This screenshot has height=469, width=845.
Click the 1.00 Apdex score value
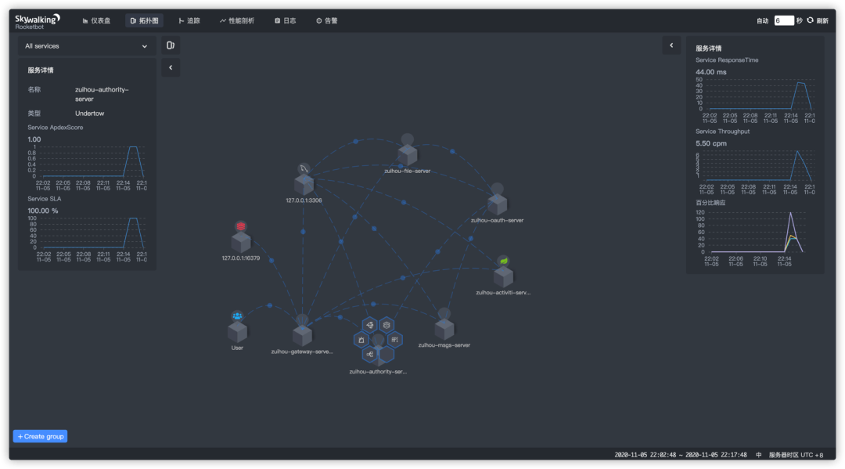point(34,139)
